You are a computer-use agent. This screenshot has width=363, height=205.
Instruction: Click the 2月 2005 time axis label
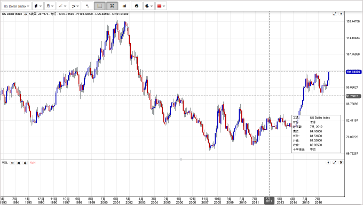(167, 201)
